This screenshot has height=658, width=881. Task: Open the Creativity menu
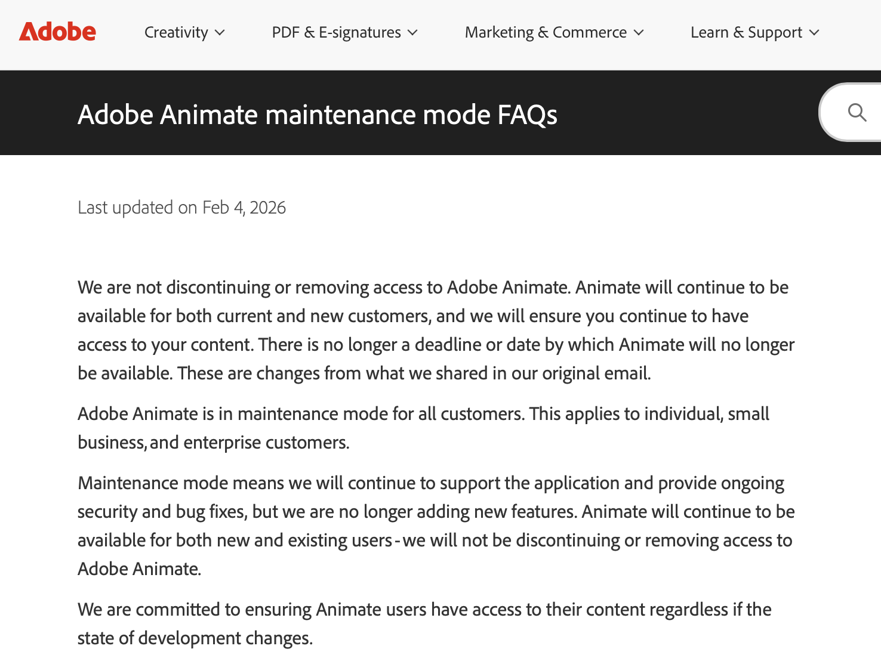[176, 32]
